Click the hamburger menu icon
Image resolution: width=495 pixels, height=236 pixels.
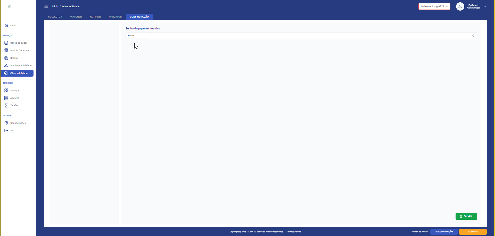click(46, 6)
